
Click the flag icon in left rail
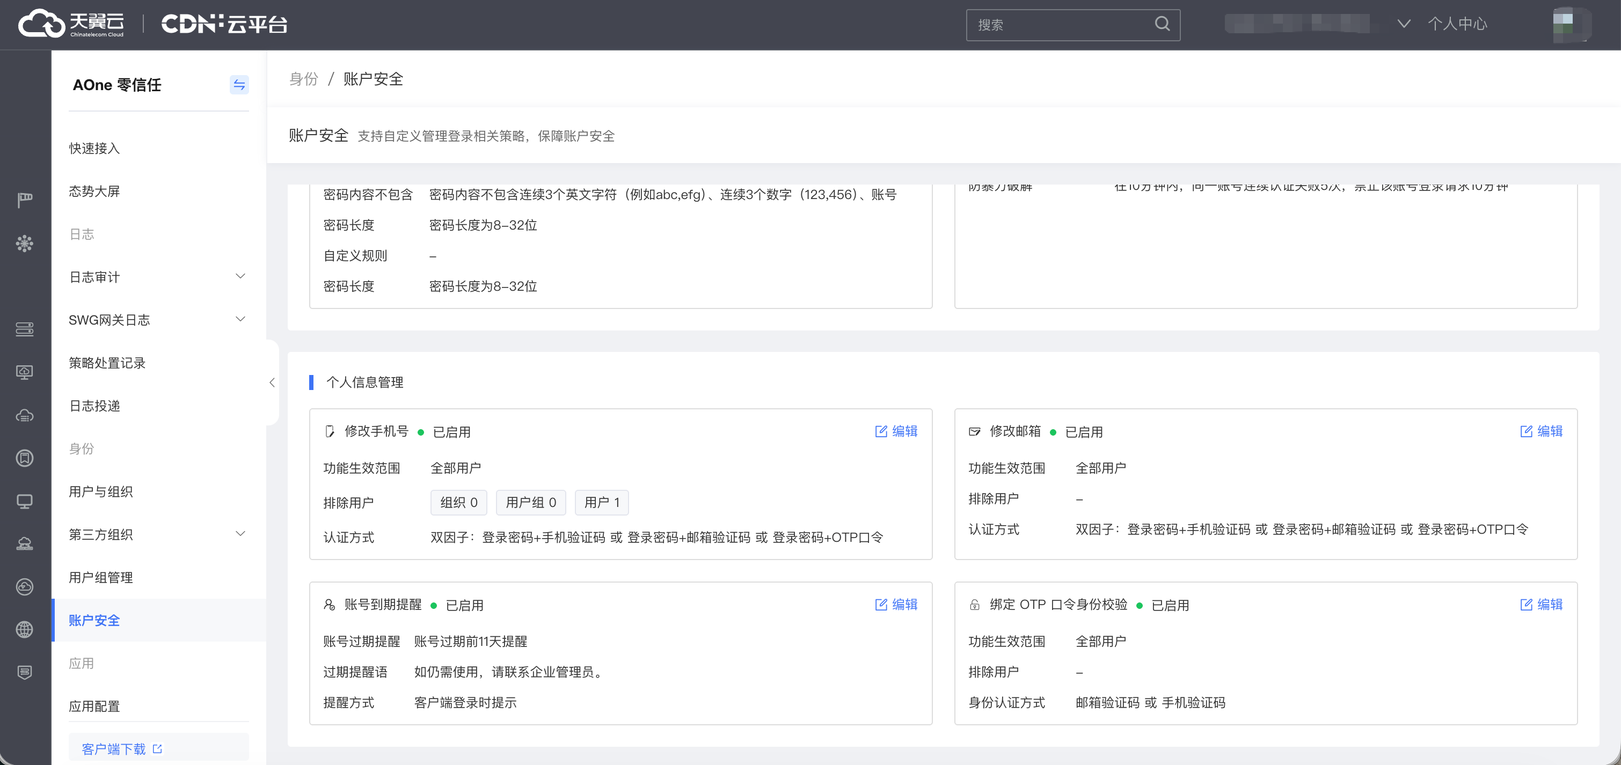click(25, 200)
